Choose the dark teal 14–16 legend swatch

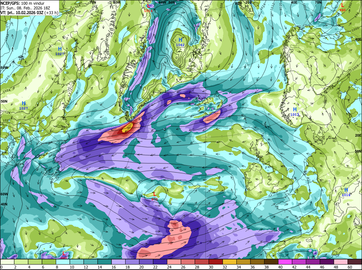tap(105, 262)
